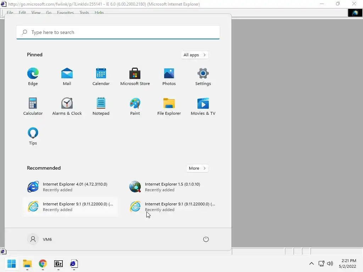Click the volume speaker tray icon
Screen dimensions: 363x272
tap(330, 263)
